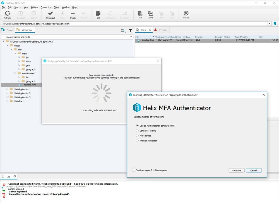Screen dimensions: 279x203
Task: Click the bookmark icon beside address bar
Action: pyautogui.click(x=275, y=23)
